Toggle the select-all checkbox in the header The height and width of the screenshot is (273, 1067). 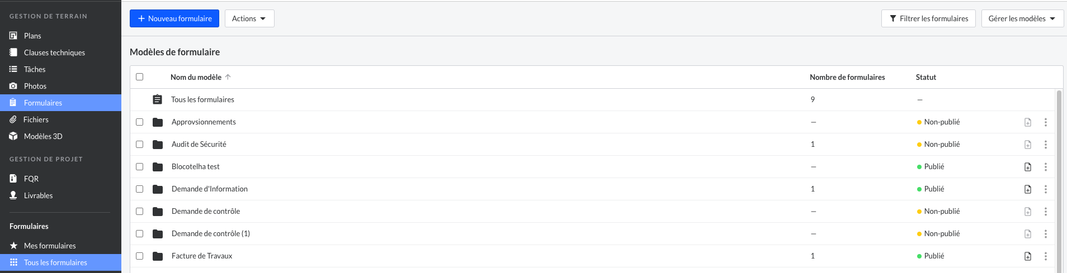pyautogui.click(x=140, y=77)
